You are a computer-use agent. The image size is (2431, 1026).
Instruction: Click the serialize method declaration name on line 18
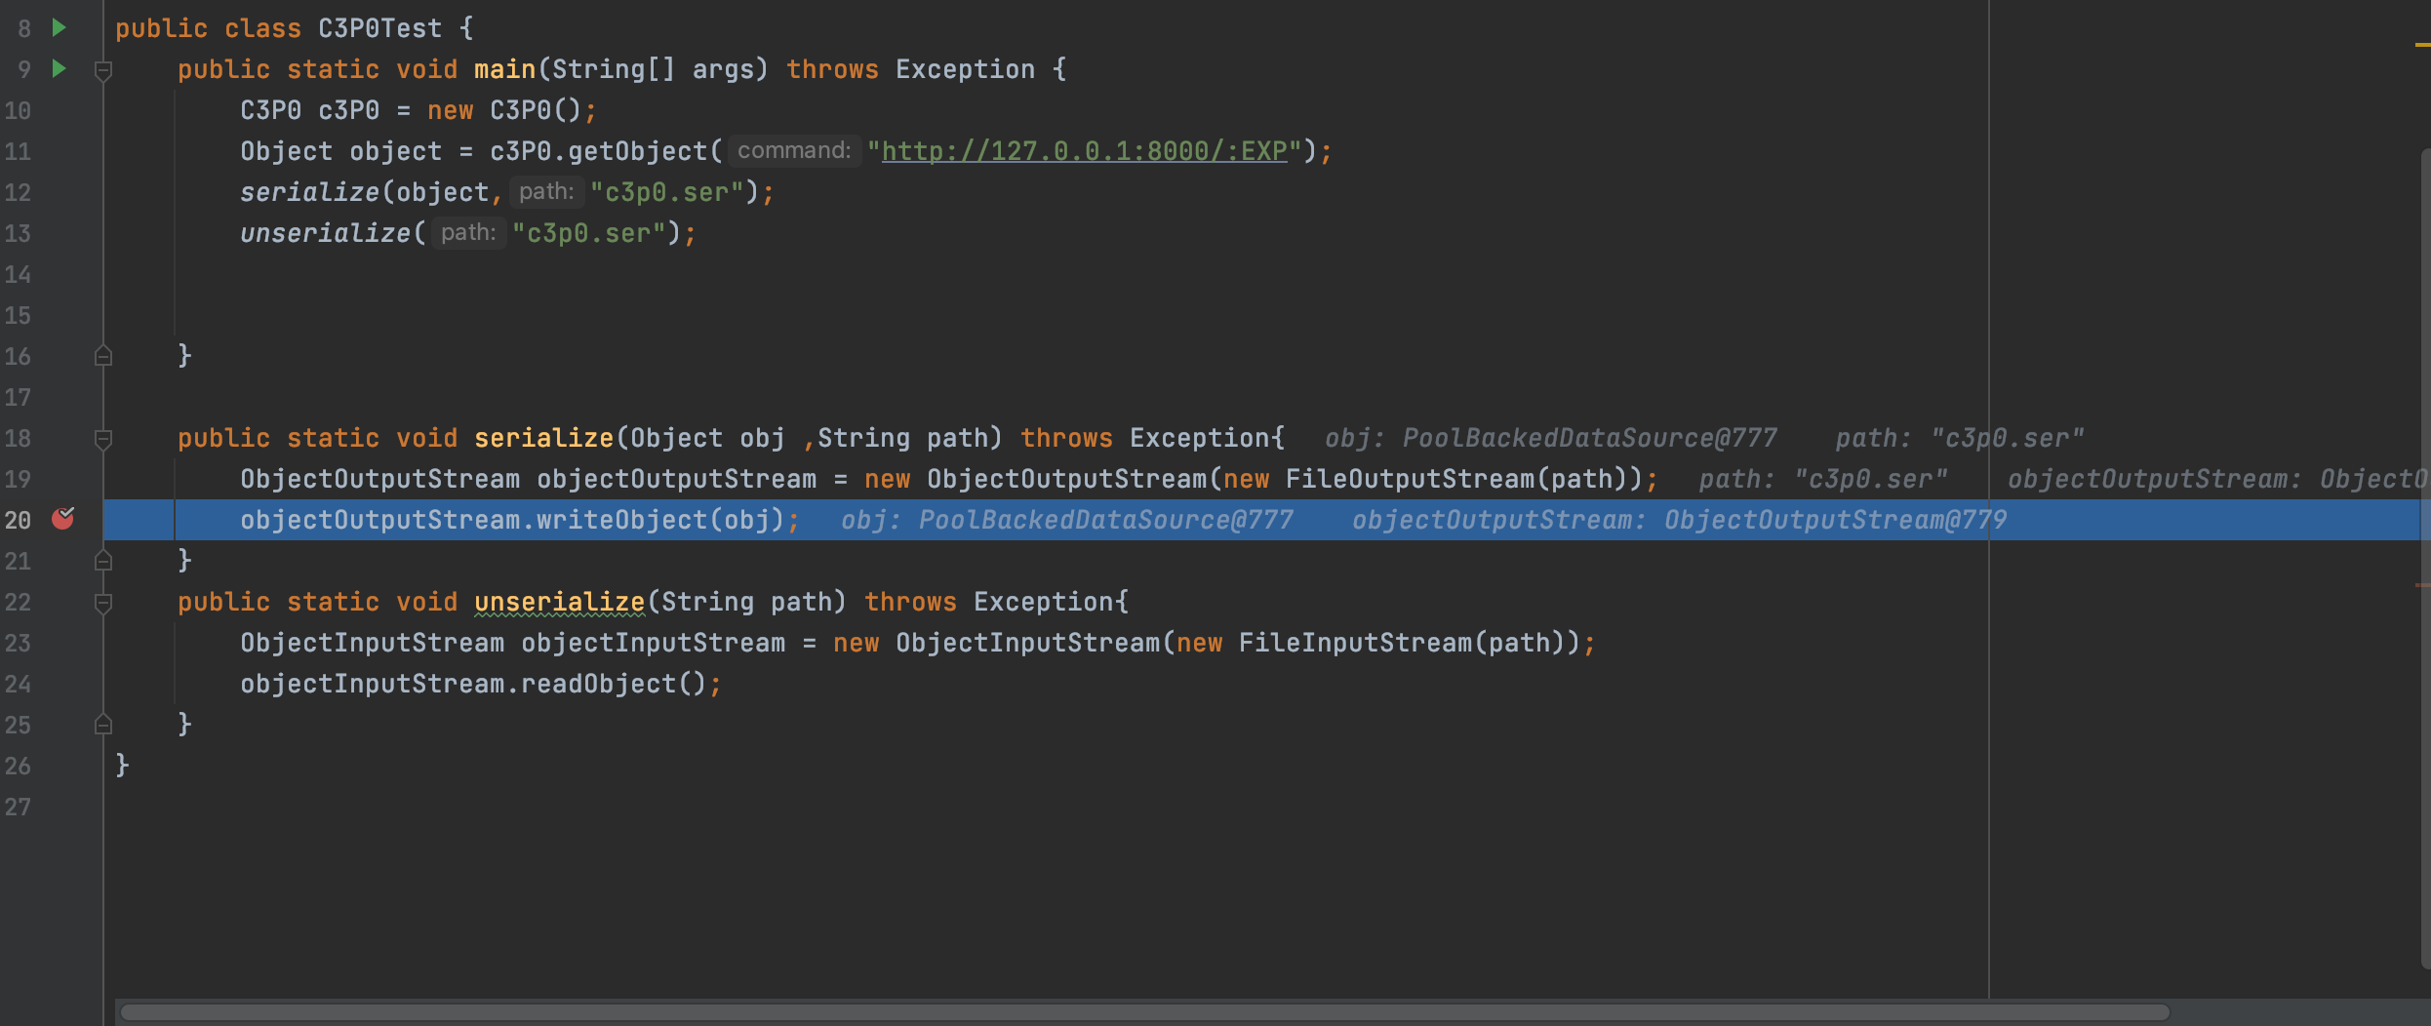(x=544, y=438)
